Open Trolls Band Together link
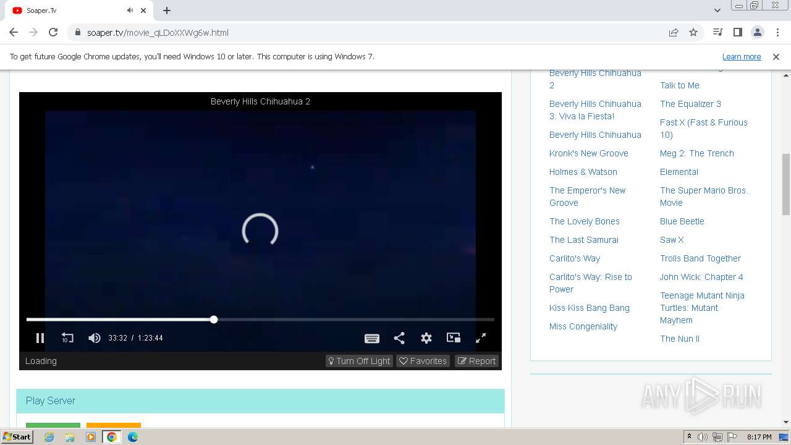Viewport: 791px width, 445px height. click(x=700, y=258)
